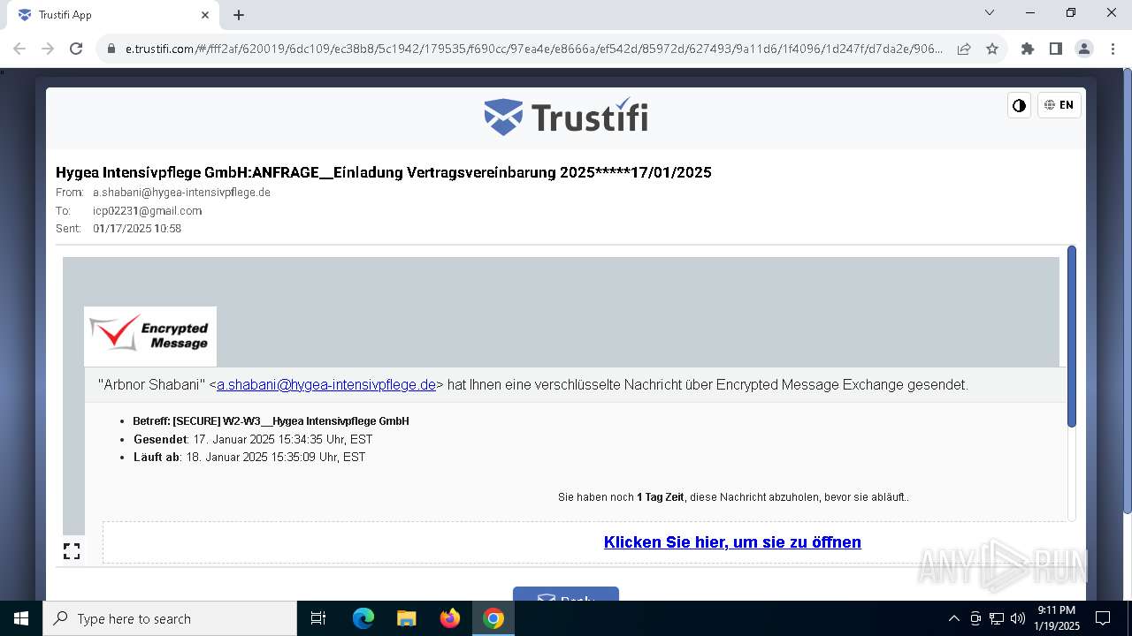Viewport: 1132px width, 636px height.
Task: Toggle the browser side panel
Action: coord(1056,49)
